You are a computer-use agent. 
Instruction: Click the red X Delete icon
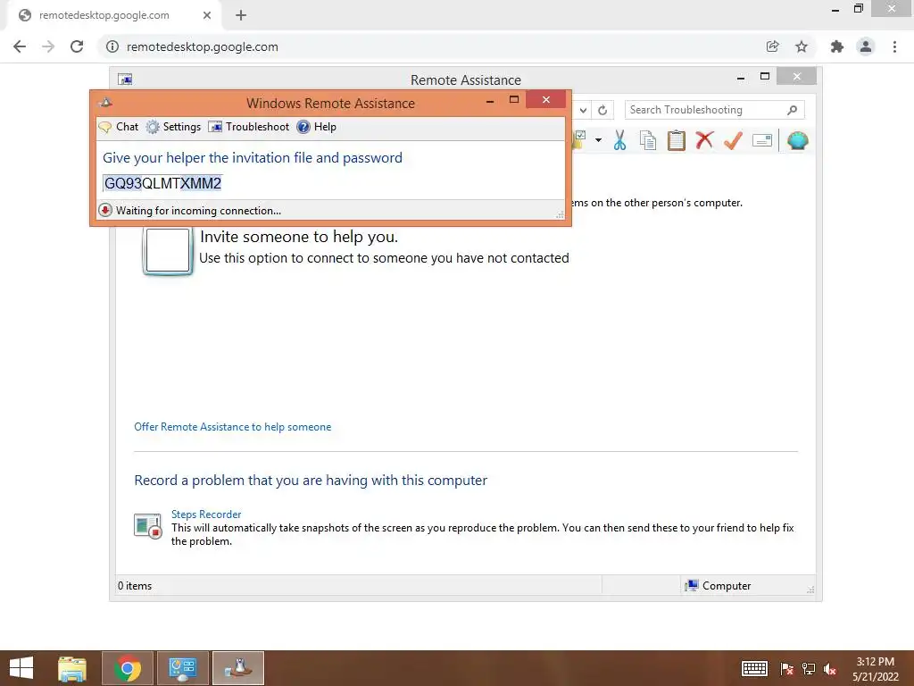[x=704, y=140]
